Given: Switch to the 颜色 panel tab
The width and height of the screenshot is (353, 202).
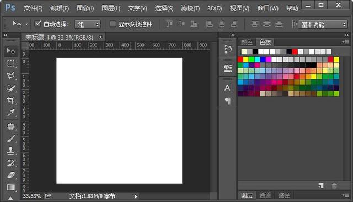Looking at the screenshot, I should click(247, 42).
